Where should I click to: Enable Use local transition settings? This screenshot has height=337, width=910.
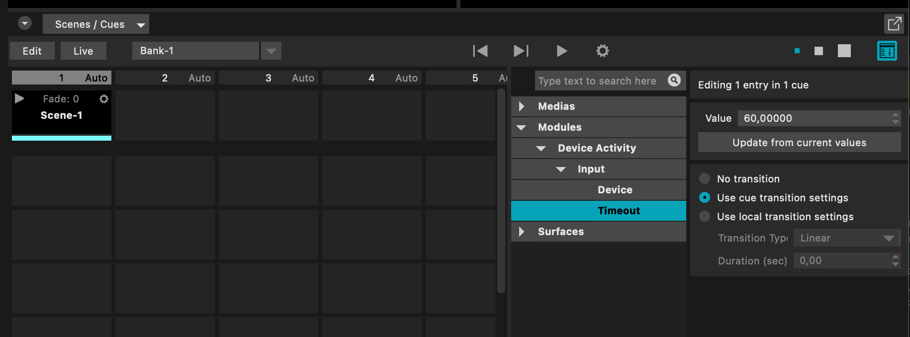pyautogui.click(x=705, y=216)
